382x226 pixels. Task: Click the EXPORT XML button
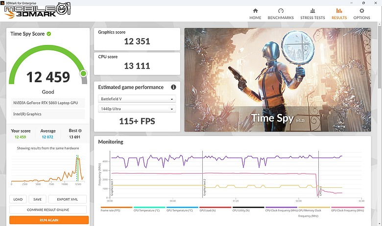[x=68, y=199]
